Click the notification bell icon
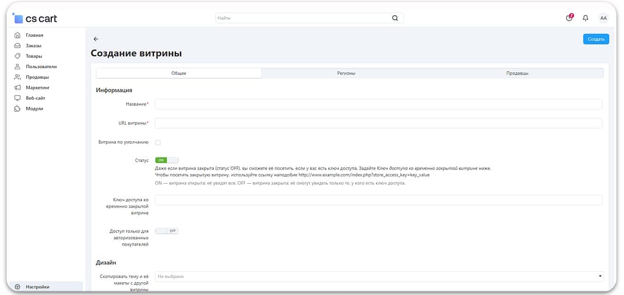The height and width of the screenshot is (295, 624). pyautogui.click(x=586, y=18)
